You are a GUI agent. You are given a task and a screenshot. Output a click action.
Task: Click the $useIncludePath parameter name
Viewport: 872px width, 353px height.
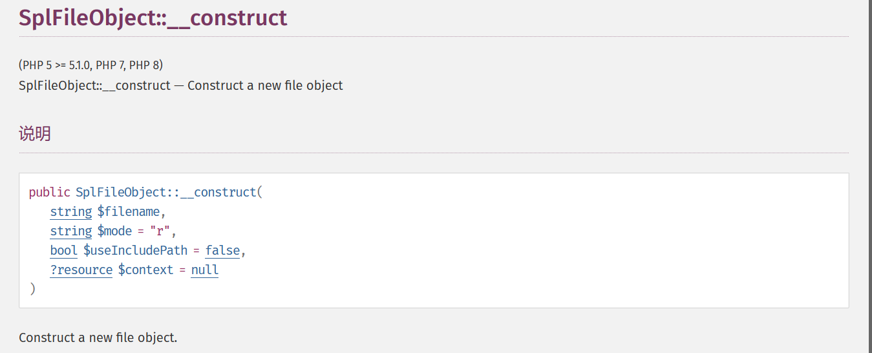(135, 251)
